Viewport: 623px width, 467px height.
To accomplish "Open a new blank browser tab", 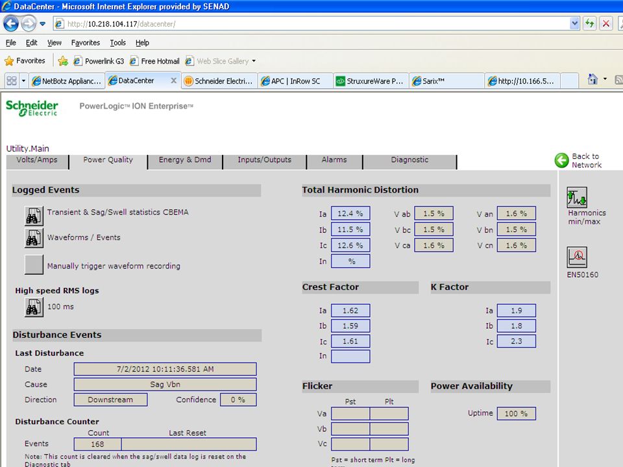I will pyautogui.click(x=569, y=81).
